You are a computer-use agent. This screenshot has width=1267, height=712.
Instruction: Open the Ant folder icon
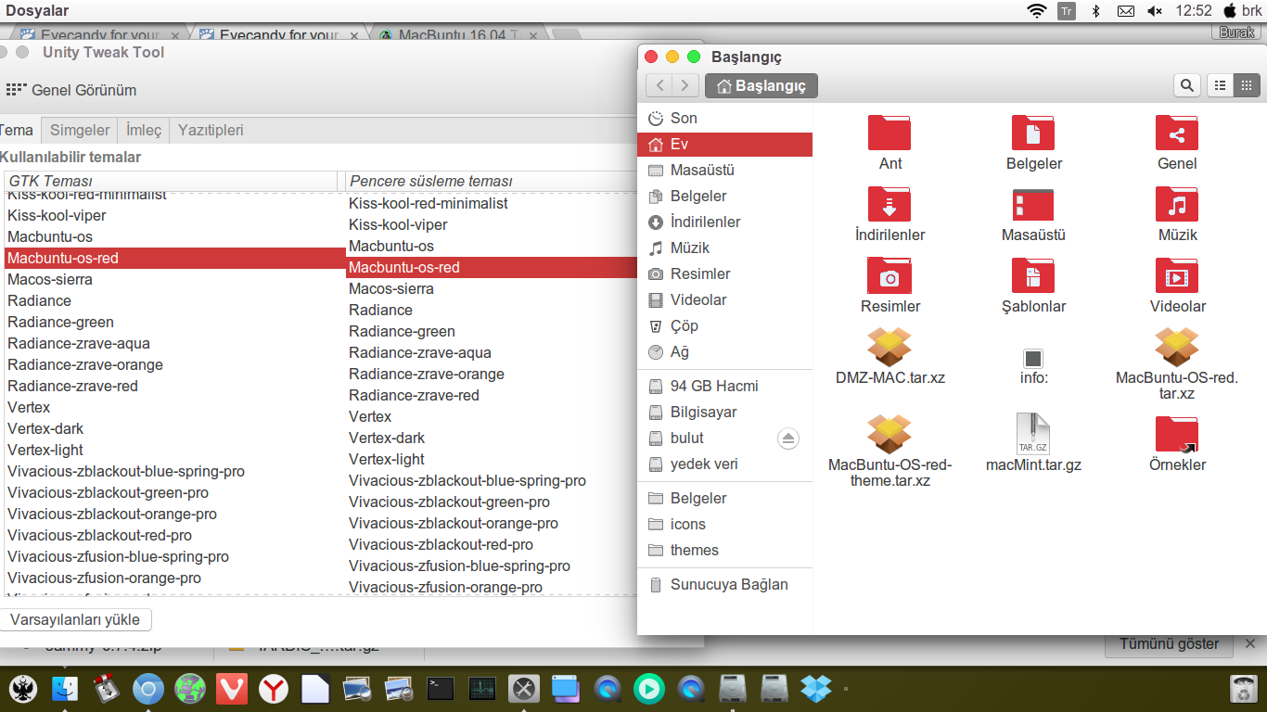889,133
